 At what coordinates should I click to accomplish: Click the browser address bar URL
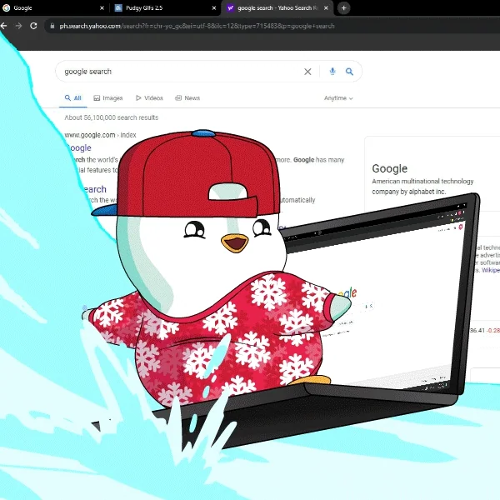[197, 26]
